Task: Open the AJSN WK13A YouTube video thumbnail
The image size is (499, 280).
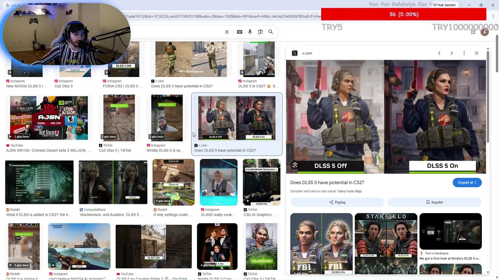Action: pyautogui.click(x=49, y=118)
